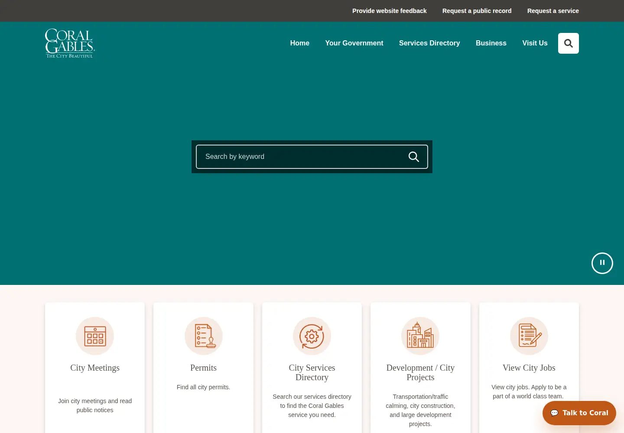Image resolution: width=624 pixels, height=433 pixels.
Task: Submit keyword search with magnifier icon
Action: tap(414, 157)
